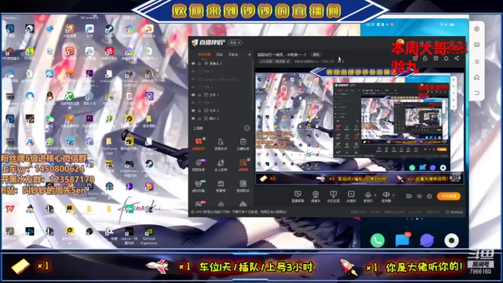
Task: Open the TV-shaped danmaku show tool
Action: pyautogui.click(x=221, y=186)
